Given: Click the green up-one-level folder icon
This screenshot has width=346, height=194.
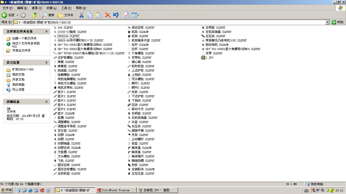Looking at the screenshot, I should click(x=35, y=15).
